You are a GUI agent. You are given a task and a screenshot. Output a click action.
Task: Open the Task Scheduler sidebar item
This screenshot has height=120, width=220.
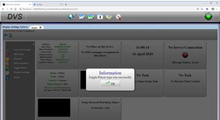(x=21, y=63)
